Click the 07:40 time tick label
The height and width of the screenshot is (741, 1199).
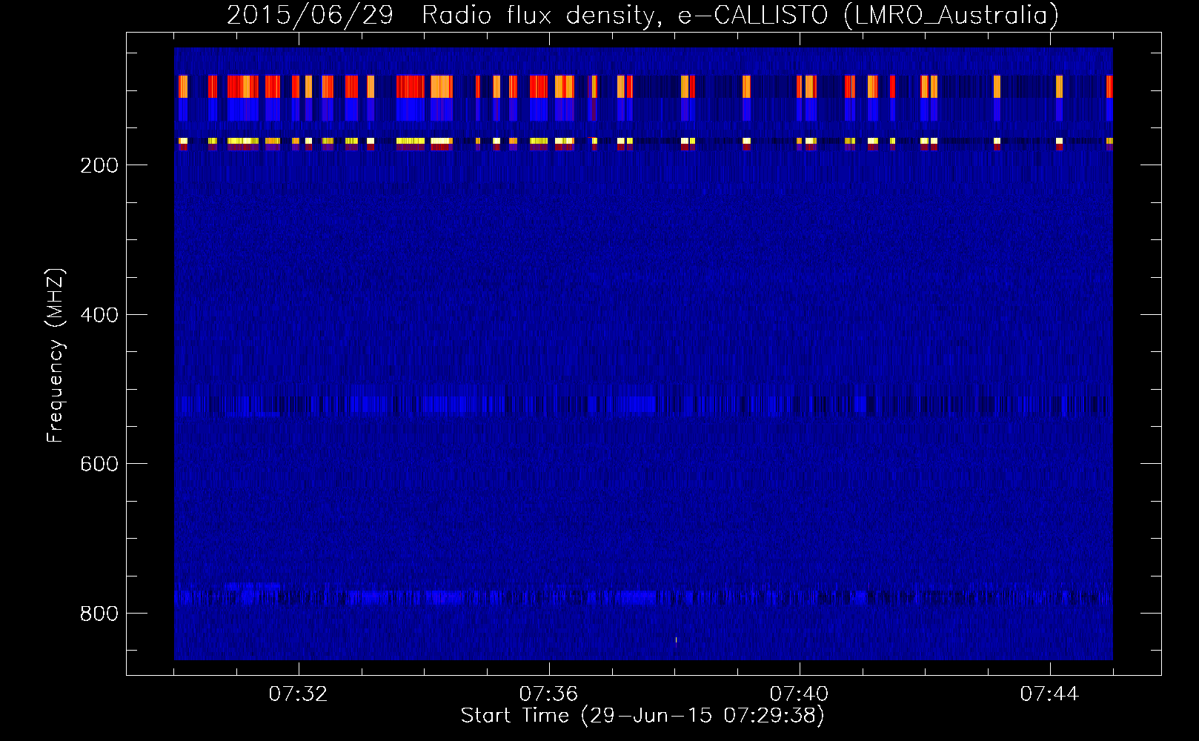click(x=799, y=694)
